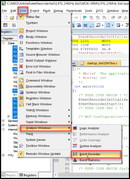Click the Logic Analyzer icon
This screenshot has height=179, width=130.
(75, 128)
